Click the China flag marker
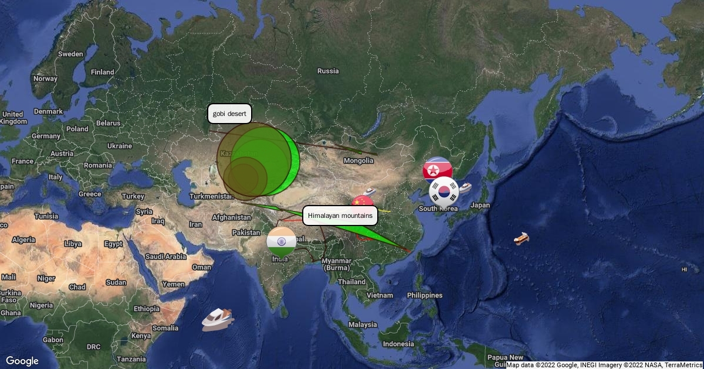 pos(362,203)
